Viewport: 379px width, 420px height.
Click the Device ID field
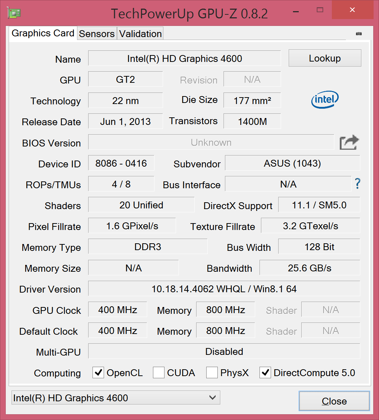pyautogui.click(x=121, y=163)
